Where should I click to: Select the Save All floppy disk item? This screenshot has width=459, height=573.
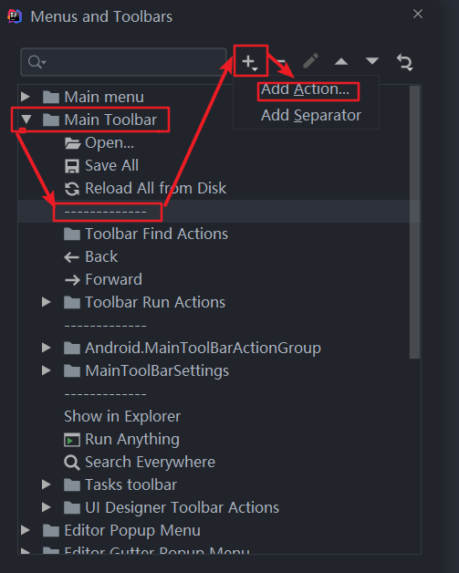point(101,165)
